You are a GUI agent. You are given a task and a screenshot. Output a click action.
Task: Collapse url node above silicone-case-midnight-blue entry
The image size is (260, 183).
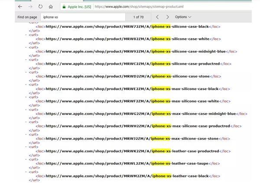pyautogui.click(x=26, y=47)
